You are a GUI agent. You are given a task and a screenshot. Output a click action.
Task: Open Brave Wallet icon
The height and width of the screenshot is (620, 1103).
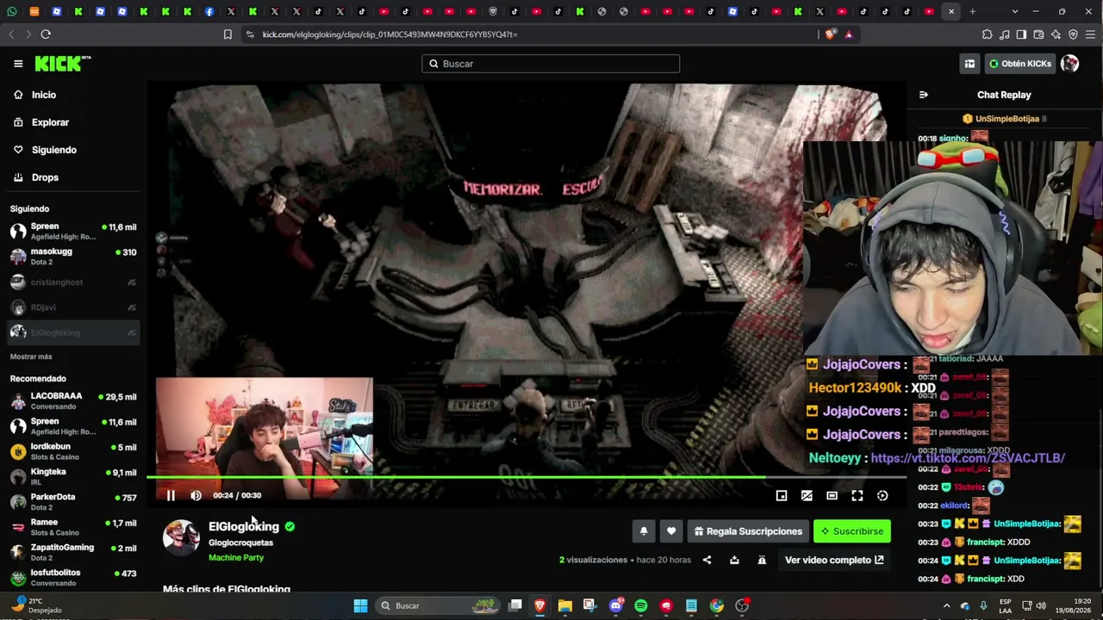[1038, 34]
